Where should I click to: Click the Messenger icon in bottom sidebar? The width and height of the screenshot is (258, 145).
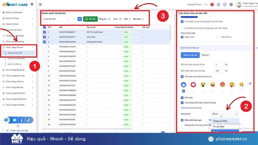[15, 120]
